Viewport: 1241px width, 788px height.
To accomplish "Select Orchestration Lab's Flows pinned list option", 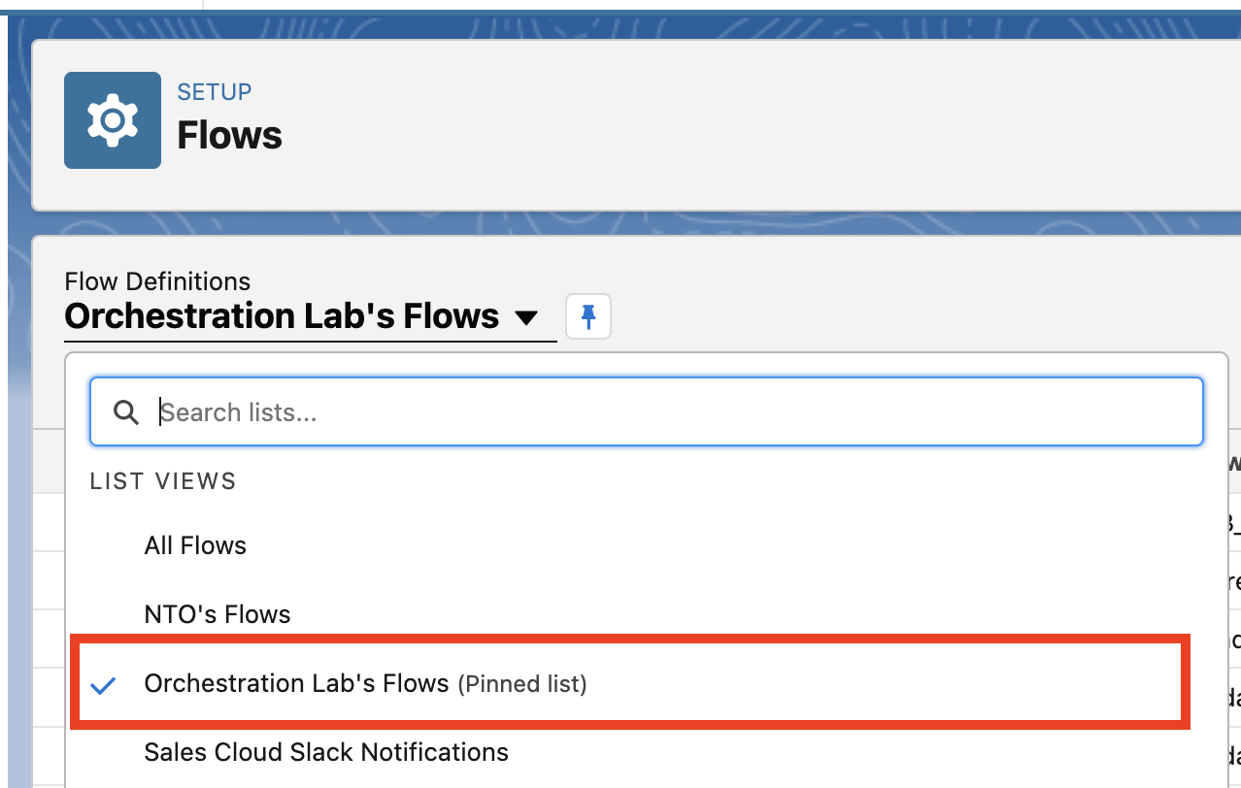I will point(296,684).
